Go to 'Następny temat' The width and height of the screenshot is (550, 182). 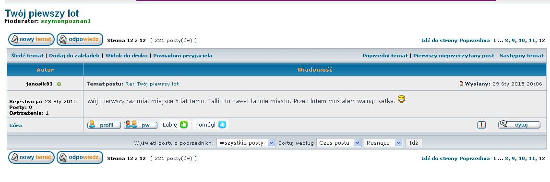pos(522,55)
